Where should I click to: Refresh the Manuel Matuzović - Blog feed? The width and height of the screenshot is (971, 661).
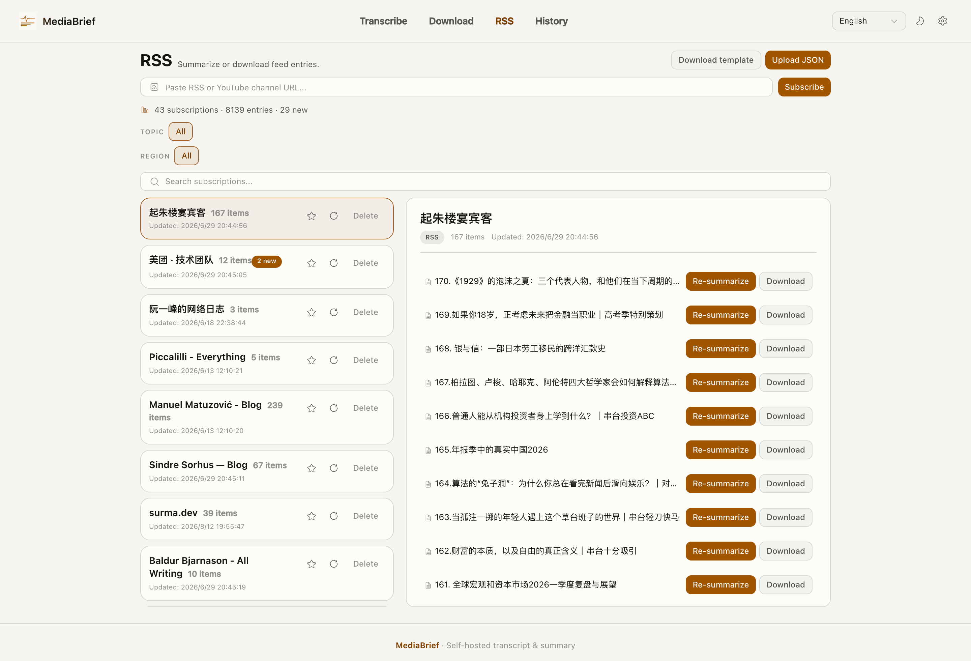pos(334,408)
